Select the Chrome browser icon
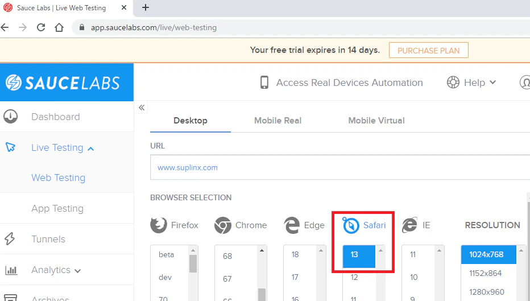 (x=223, y=225)
